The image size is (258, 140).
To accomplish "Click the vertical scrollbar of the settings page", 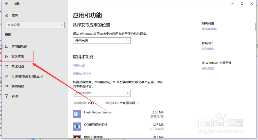I will 255,27.
